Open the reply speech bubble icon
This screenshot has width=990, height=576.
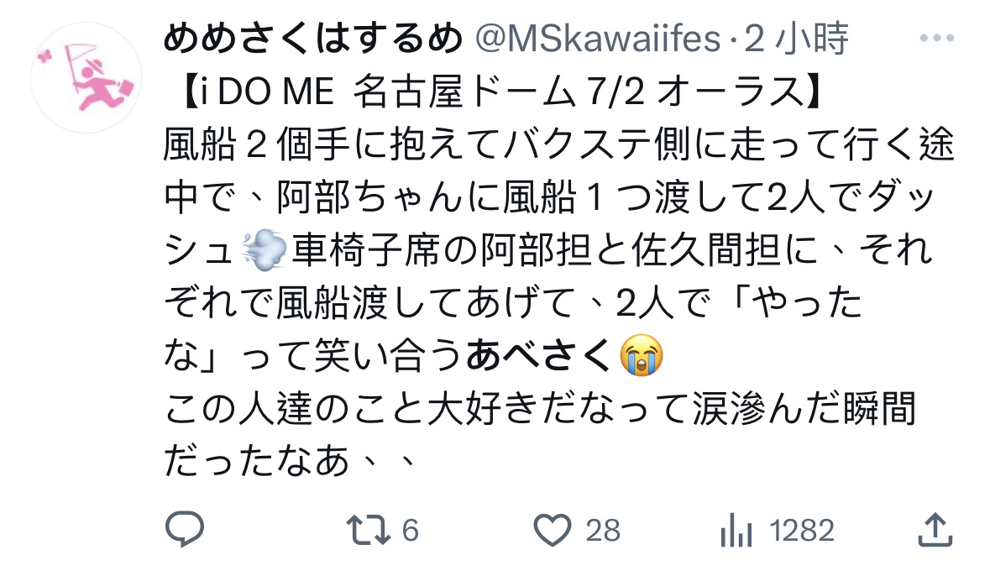point(185,529)
